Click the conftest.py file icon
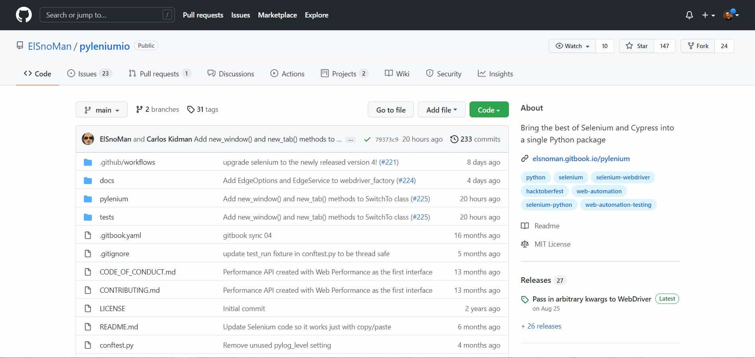The height and width of the screenshot is (358, 755). coord(88,345)
